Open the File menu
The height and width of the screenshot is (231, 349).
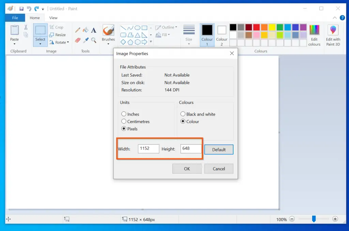click(15, 18)
